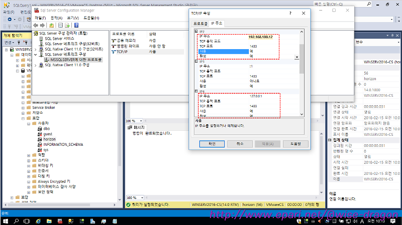Expand Service Broker folder in Object Explorer
The width and height of the screenshot is (402, 225).
(x=23, y=108)
